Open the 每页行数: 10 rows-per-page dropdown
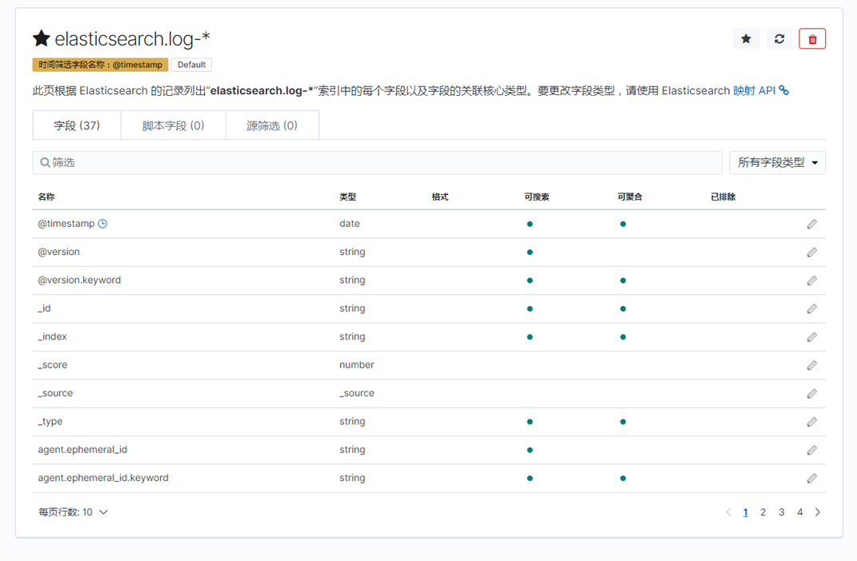This screenshot has height=561, width=857. click(x=74, y=512)
